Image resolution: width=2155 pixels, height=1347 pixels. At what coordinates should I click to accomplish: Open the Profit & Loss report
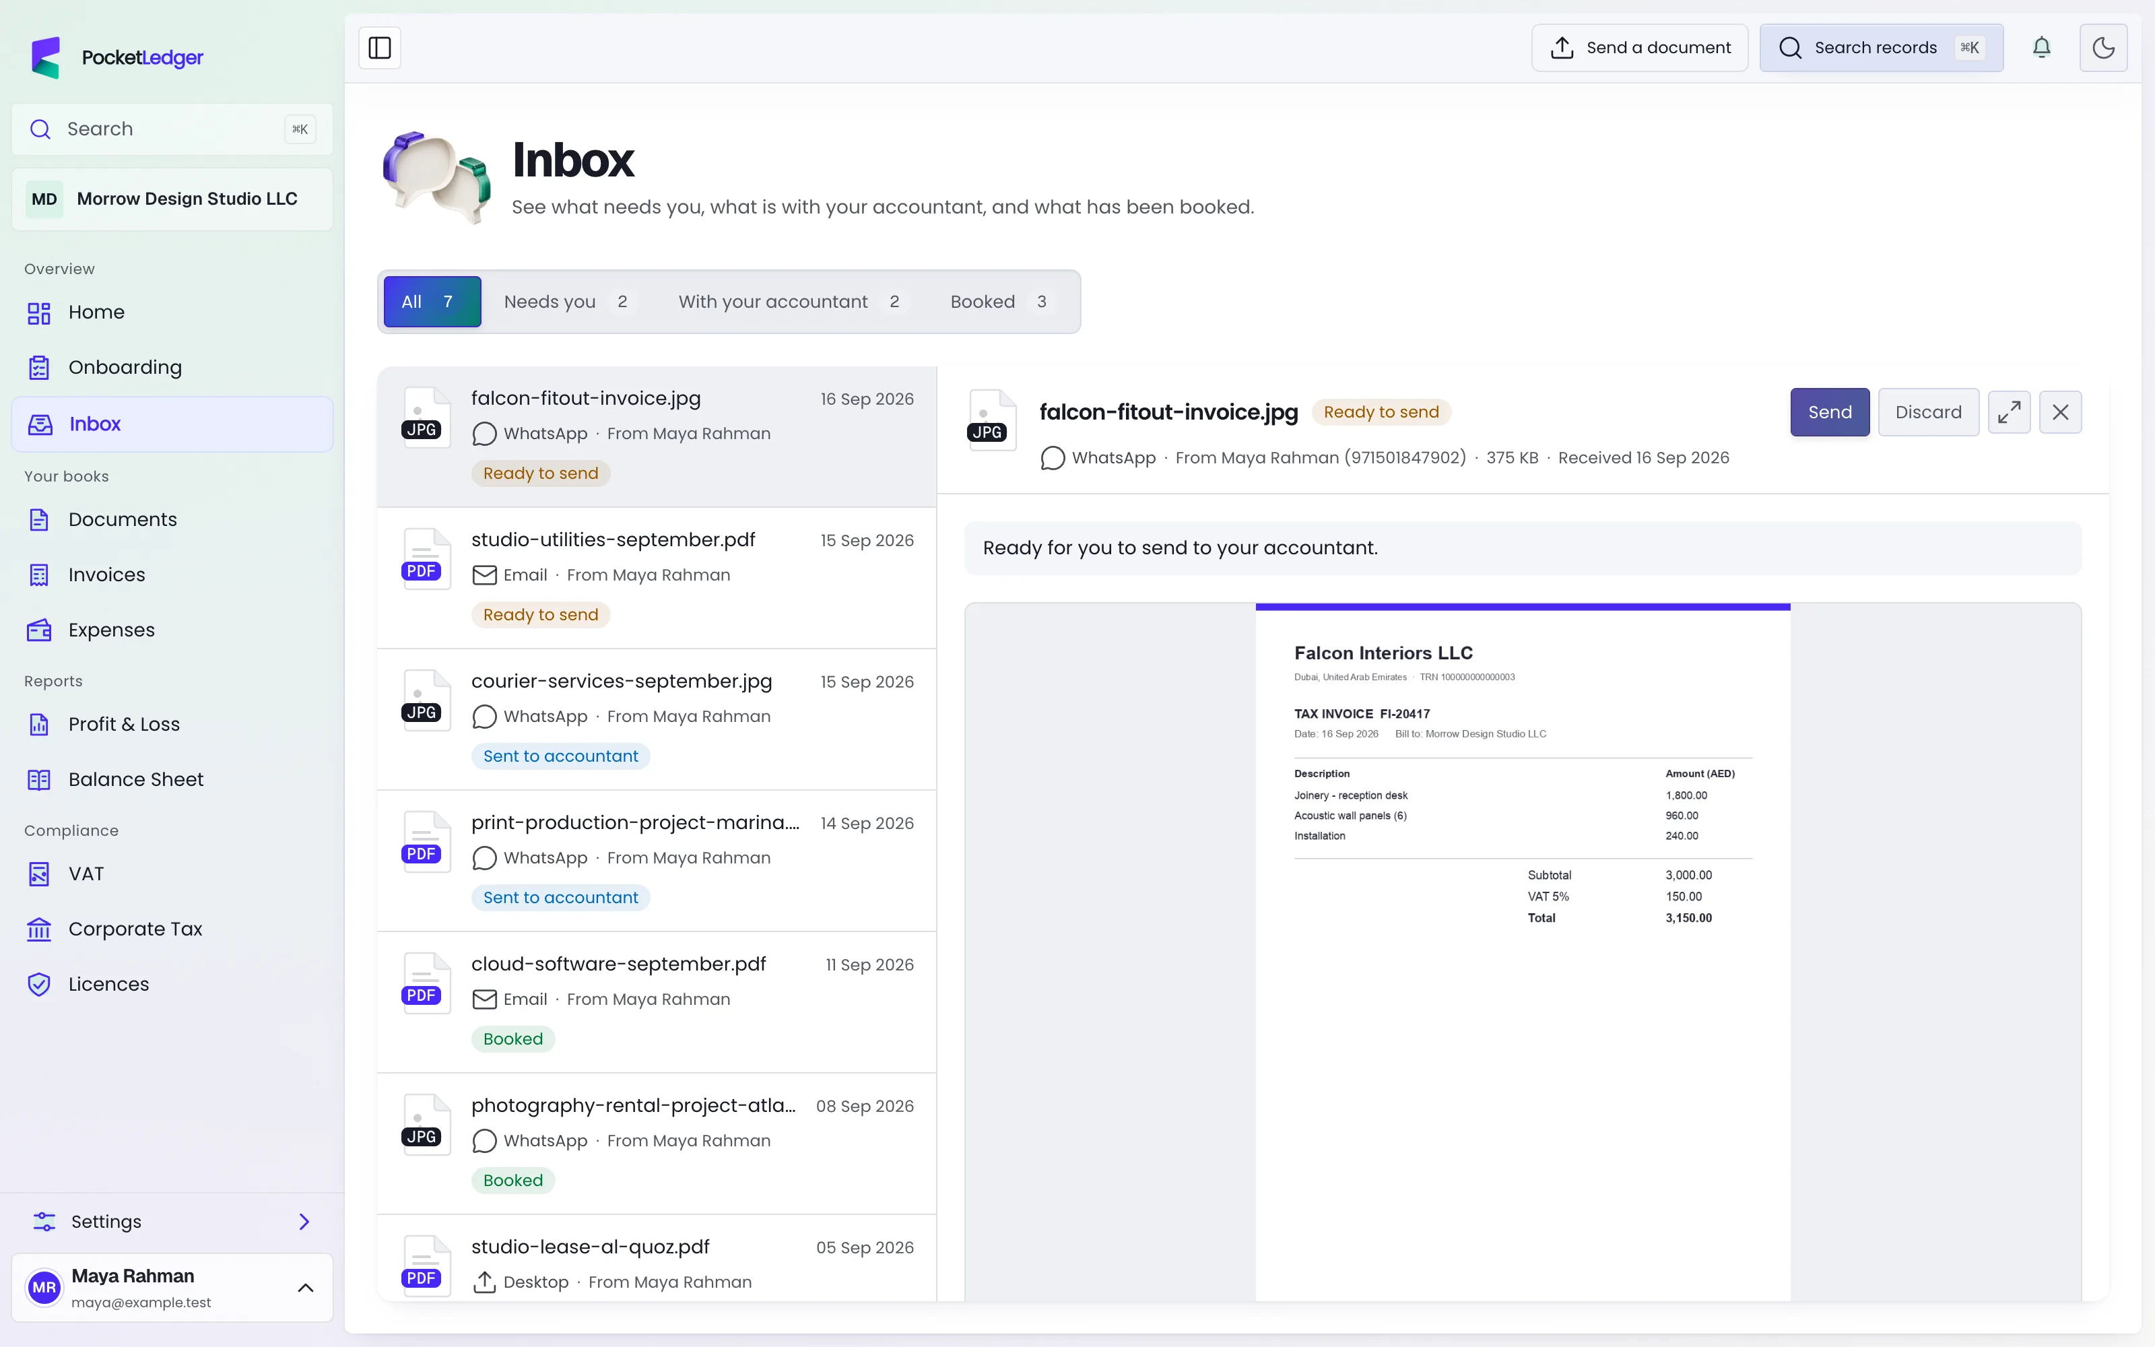pos(172,724)
